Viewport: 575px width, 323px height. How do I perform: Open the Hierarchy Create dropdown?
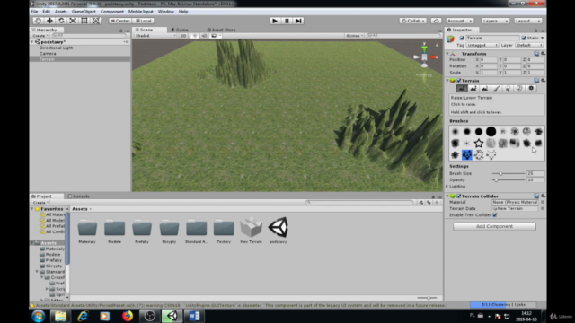pyautogui.click(x=40, y=36)
